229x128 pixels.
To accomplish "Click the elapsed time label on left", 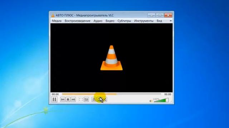I will (55, 94).
